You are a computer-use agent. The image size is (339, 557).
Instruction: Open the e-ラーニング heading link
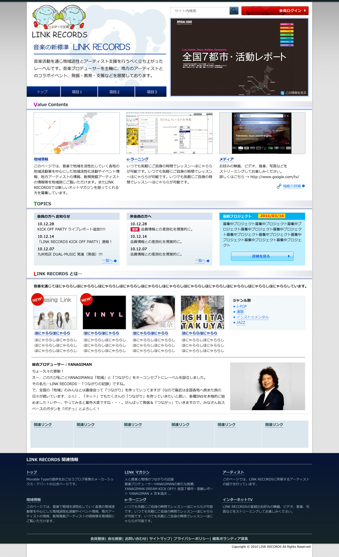[137, 159]
